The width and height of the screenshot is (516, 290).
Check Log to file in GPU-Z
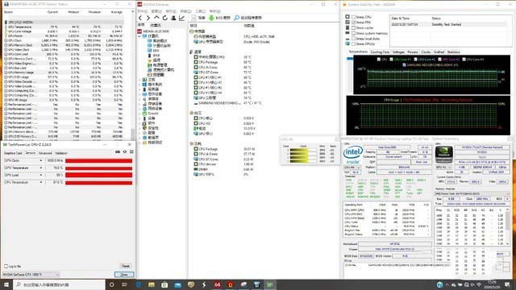point(6,267)
